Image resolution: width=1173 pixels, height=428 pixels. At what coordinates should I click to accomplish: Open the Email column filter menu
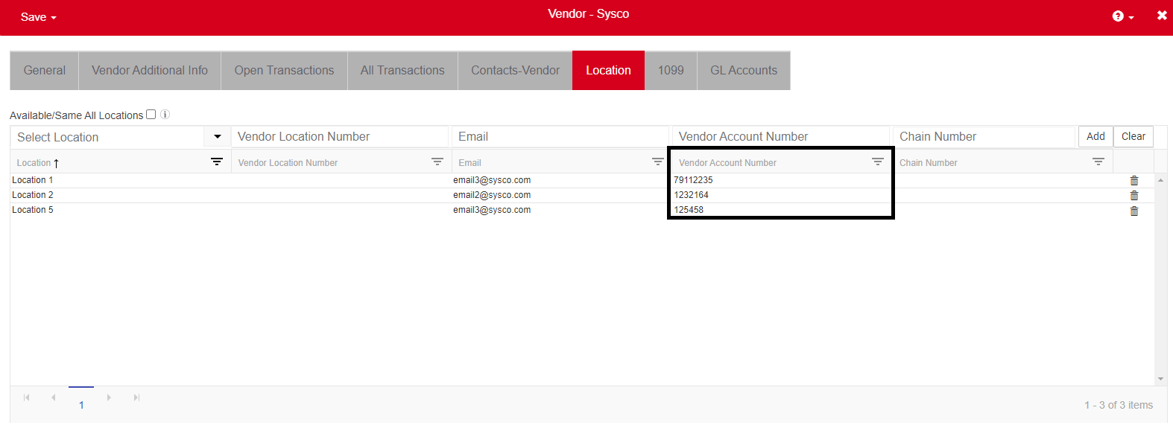coord(658,162)
